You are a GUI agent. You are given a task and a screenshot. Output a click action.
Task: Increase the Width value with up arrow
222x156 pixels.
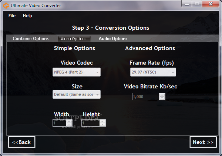tap(69, 121)
